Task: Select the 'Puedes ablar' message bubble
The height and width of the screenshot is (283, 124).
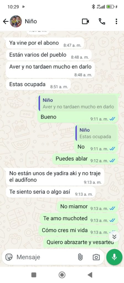Action: (x=85, y=159)
